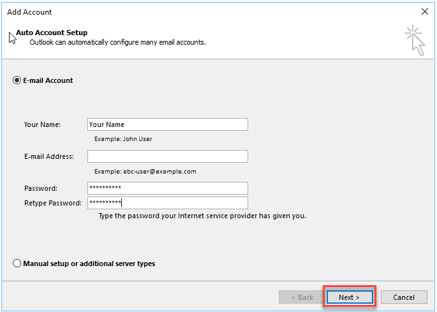Click the "E-mail Address:" field label
The width and height of the screenshot is (437, 312).
(x=49, y=156)
